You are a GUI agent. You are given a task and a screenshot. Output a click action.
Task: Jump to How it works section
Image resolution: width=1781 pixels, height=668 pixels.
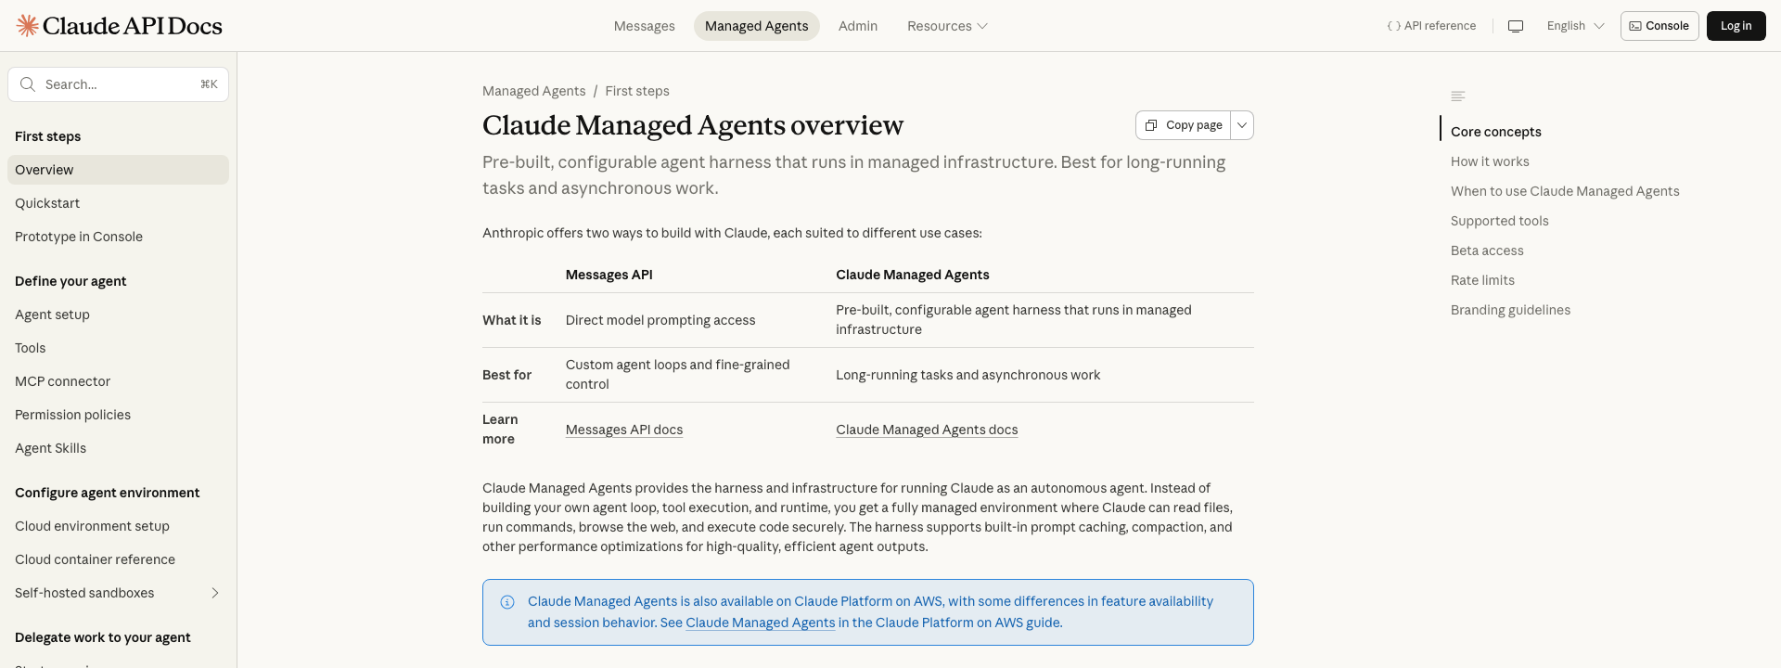[x=1490, y=161]
